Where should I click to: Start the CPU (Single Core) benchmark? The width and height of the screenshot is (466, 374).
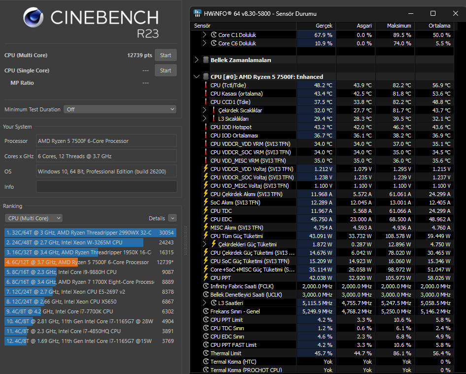click(x=166, y=70)
